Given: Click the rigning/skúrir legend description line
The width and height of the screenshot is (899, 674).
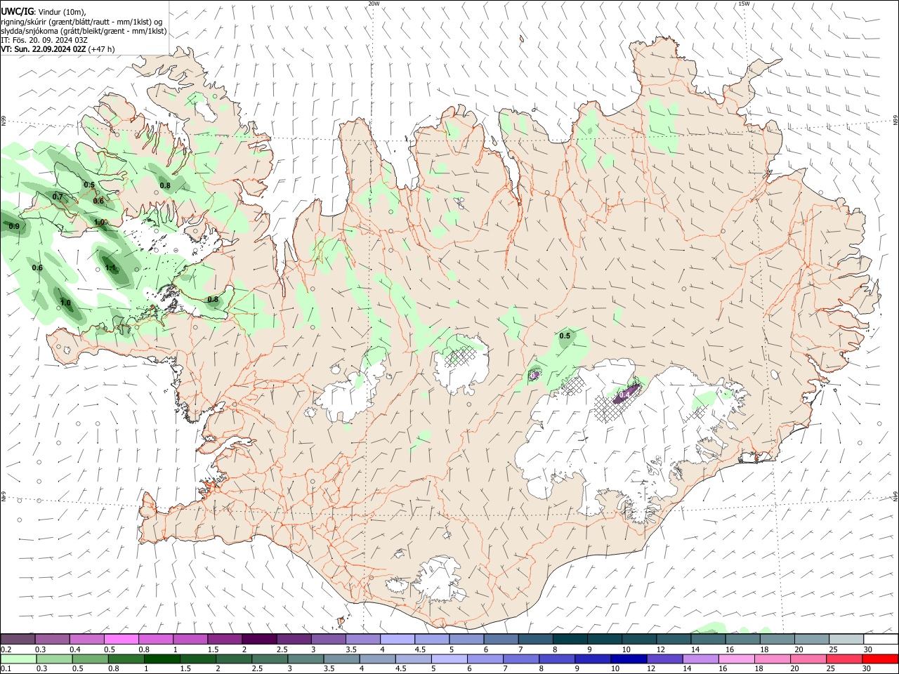Looking at the screenshot, I should pos(81,21).
